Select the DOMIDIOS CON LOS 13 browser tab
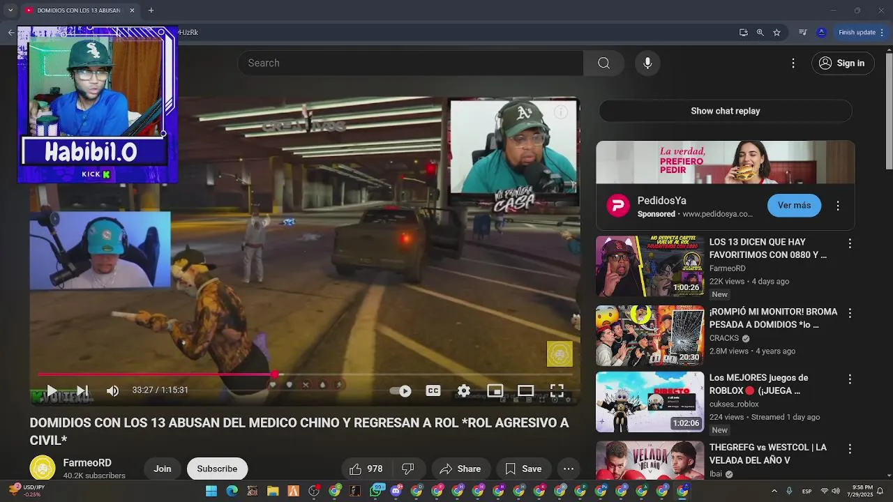Viewport: 893px width, 502px height. [79, 10]
